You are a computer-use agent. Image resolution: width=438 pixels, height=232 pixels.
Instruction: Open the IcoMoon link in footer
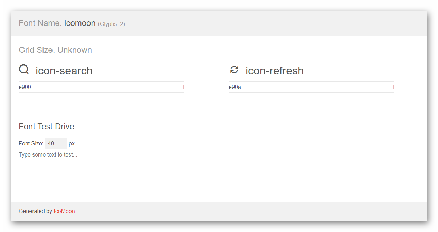64,211
